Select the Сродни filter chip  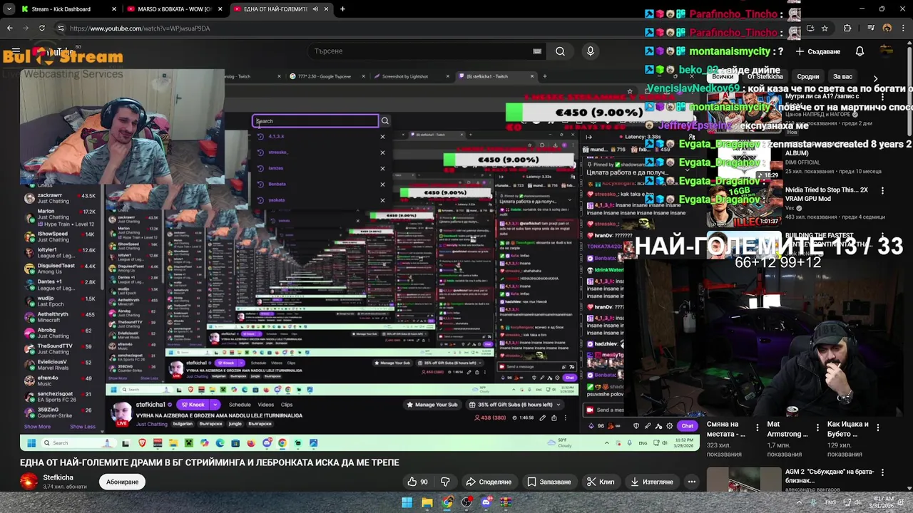coord(807,77)
